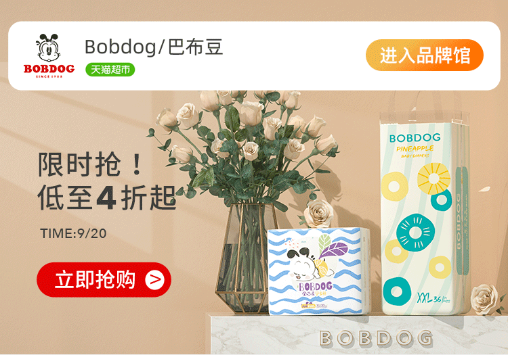Click the purple leaf graphic on pack

point(334,250)
